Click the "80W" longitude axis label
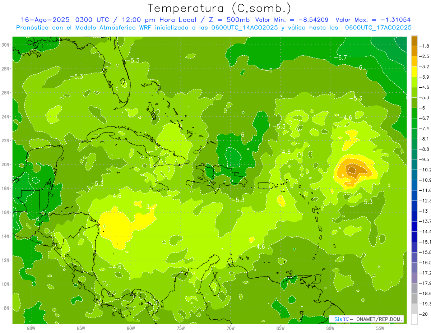 [x=131, y=329]
